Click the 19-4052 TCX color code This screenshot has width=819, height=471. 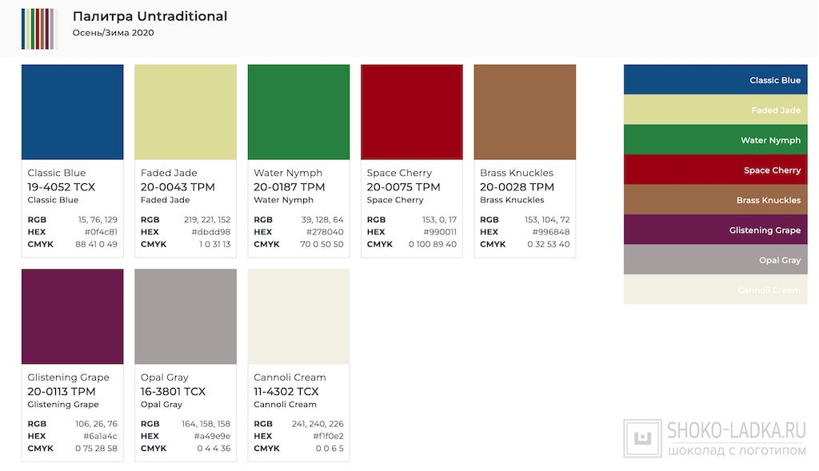[61, 187]
